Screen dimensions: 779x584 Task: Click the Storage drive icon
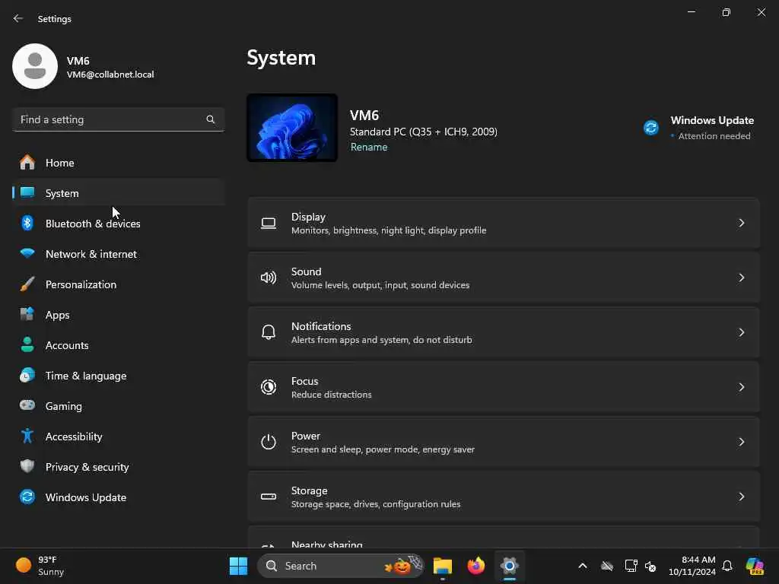click(269, 496)
